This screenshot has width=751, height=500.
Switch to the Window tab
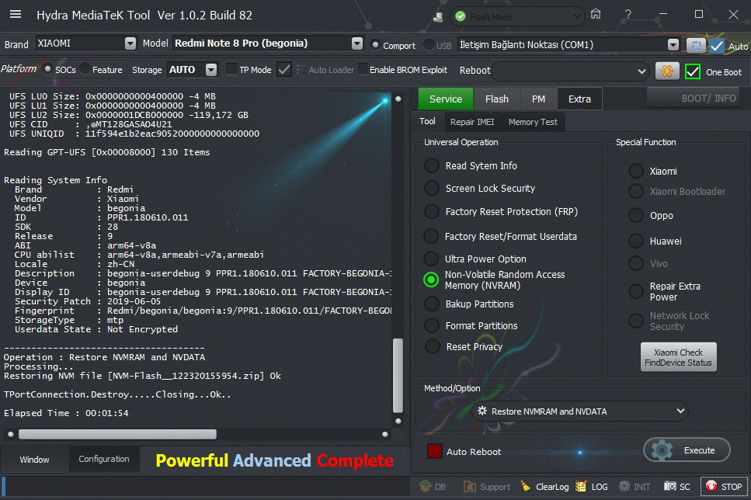[34, 460]
